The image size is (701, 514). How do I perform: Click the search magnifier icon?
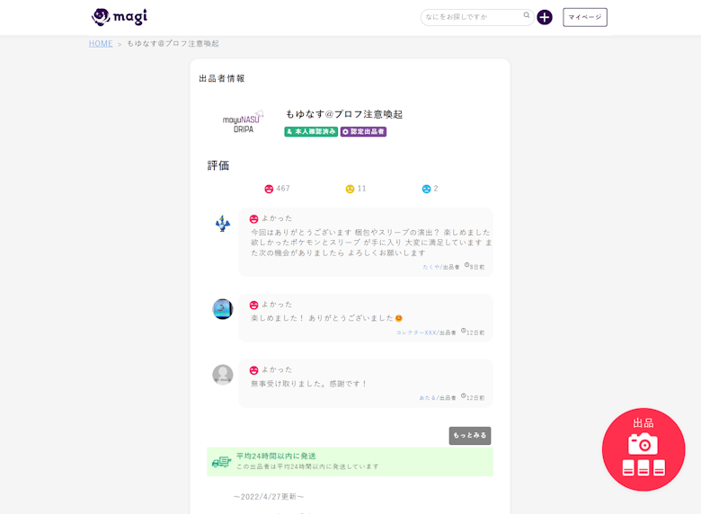pos(527,16)
